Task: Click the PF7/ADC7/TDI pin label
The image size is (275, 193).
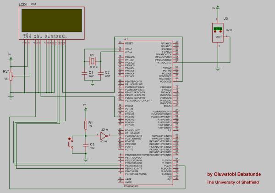Action: point(164,63)
